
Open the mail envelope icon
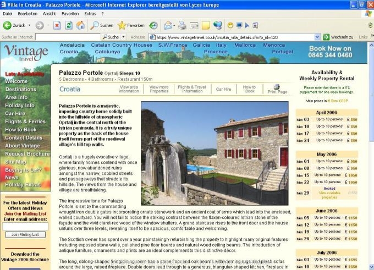(168, 25)
